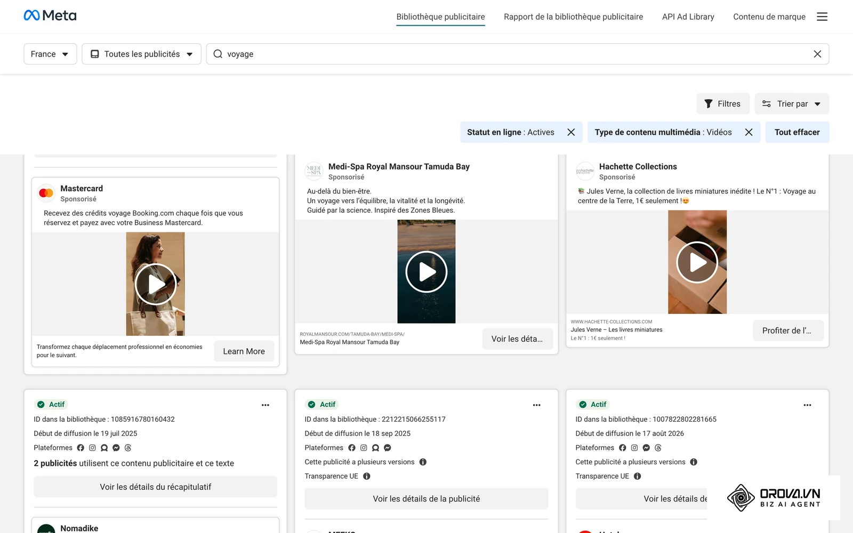Open options menu for ad 2212215066255117
853x533 pixels.
point(537,405)
